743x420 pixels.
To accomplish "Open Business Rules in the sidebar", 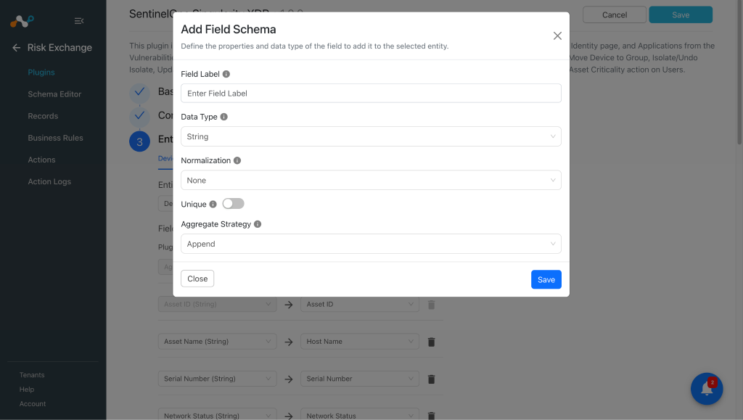I will pos(55,138).
